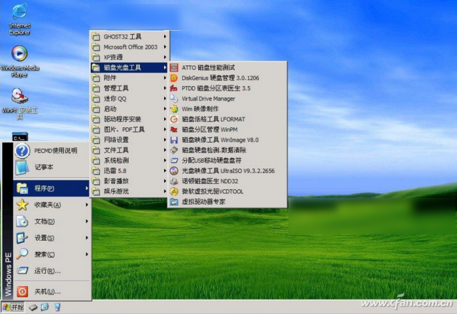Image resolution: width=457 pixels, height=314 pixels.
Task: Open 影音播放 folder entry
Action: (x=129, y=181)
